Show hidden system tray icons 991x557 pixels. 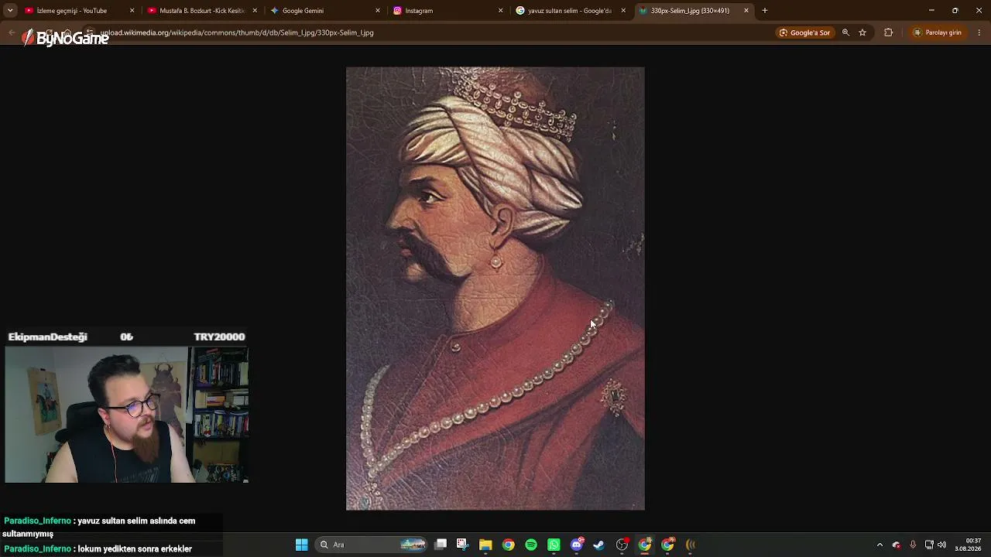tap(880, 545)
